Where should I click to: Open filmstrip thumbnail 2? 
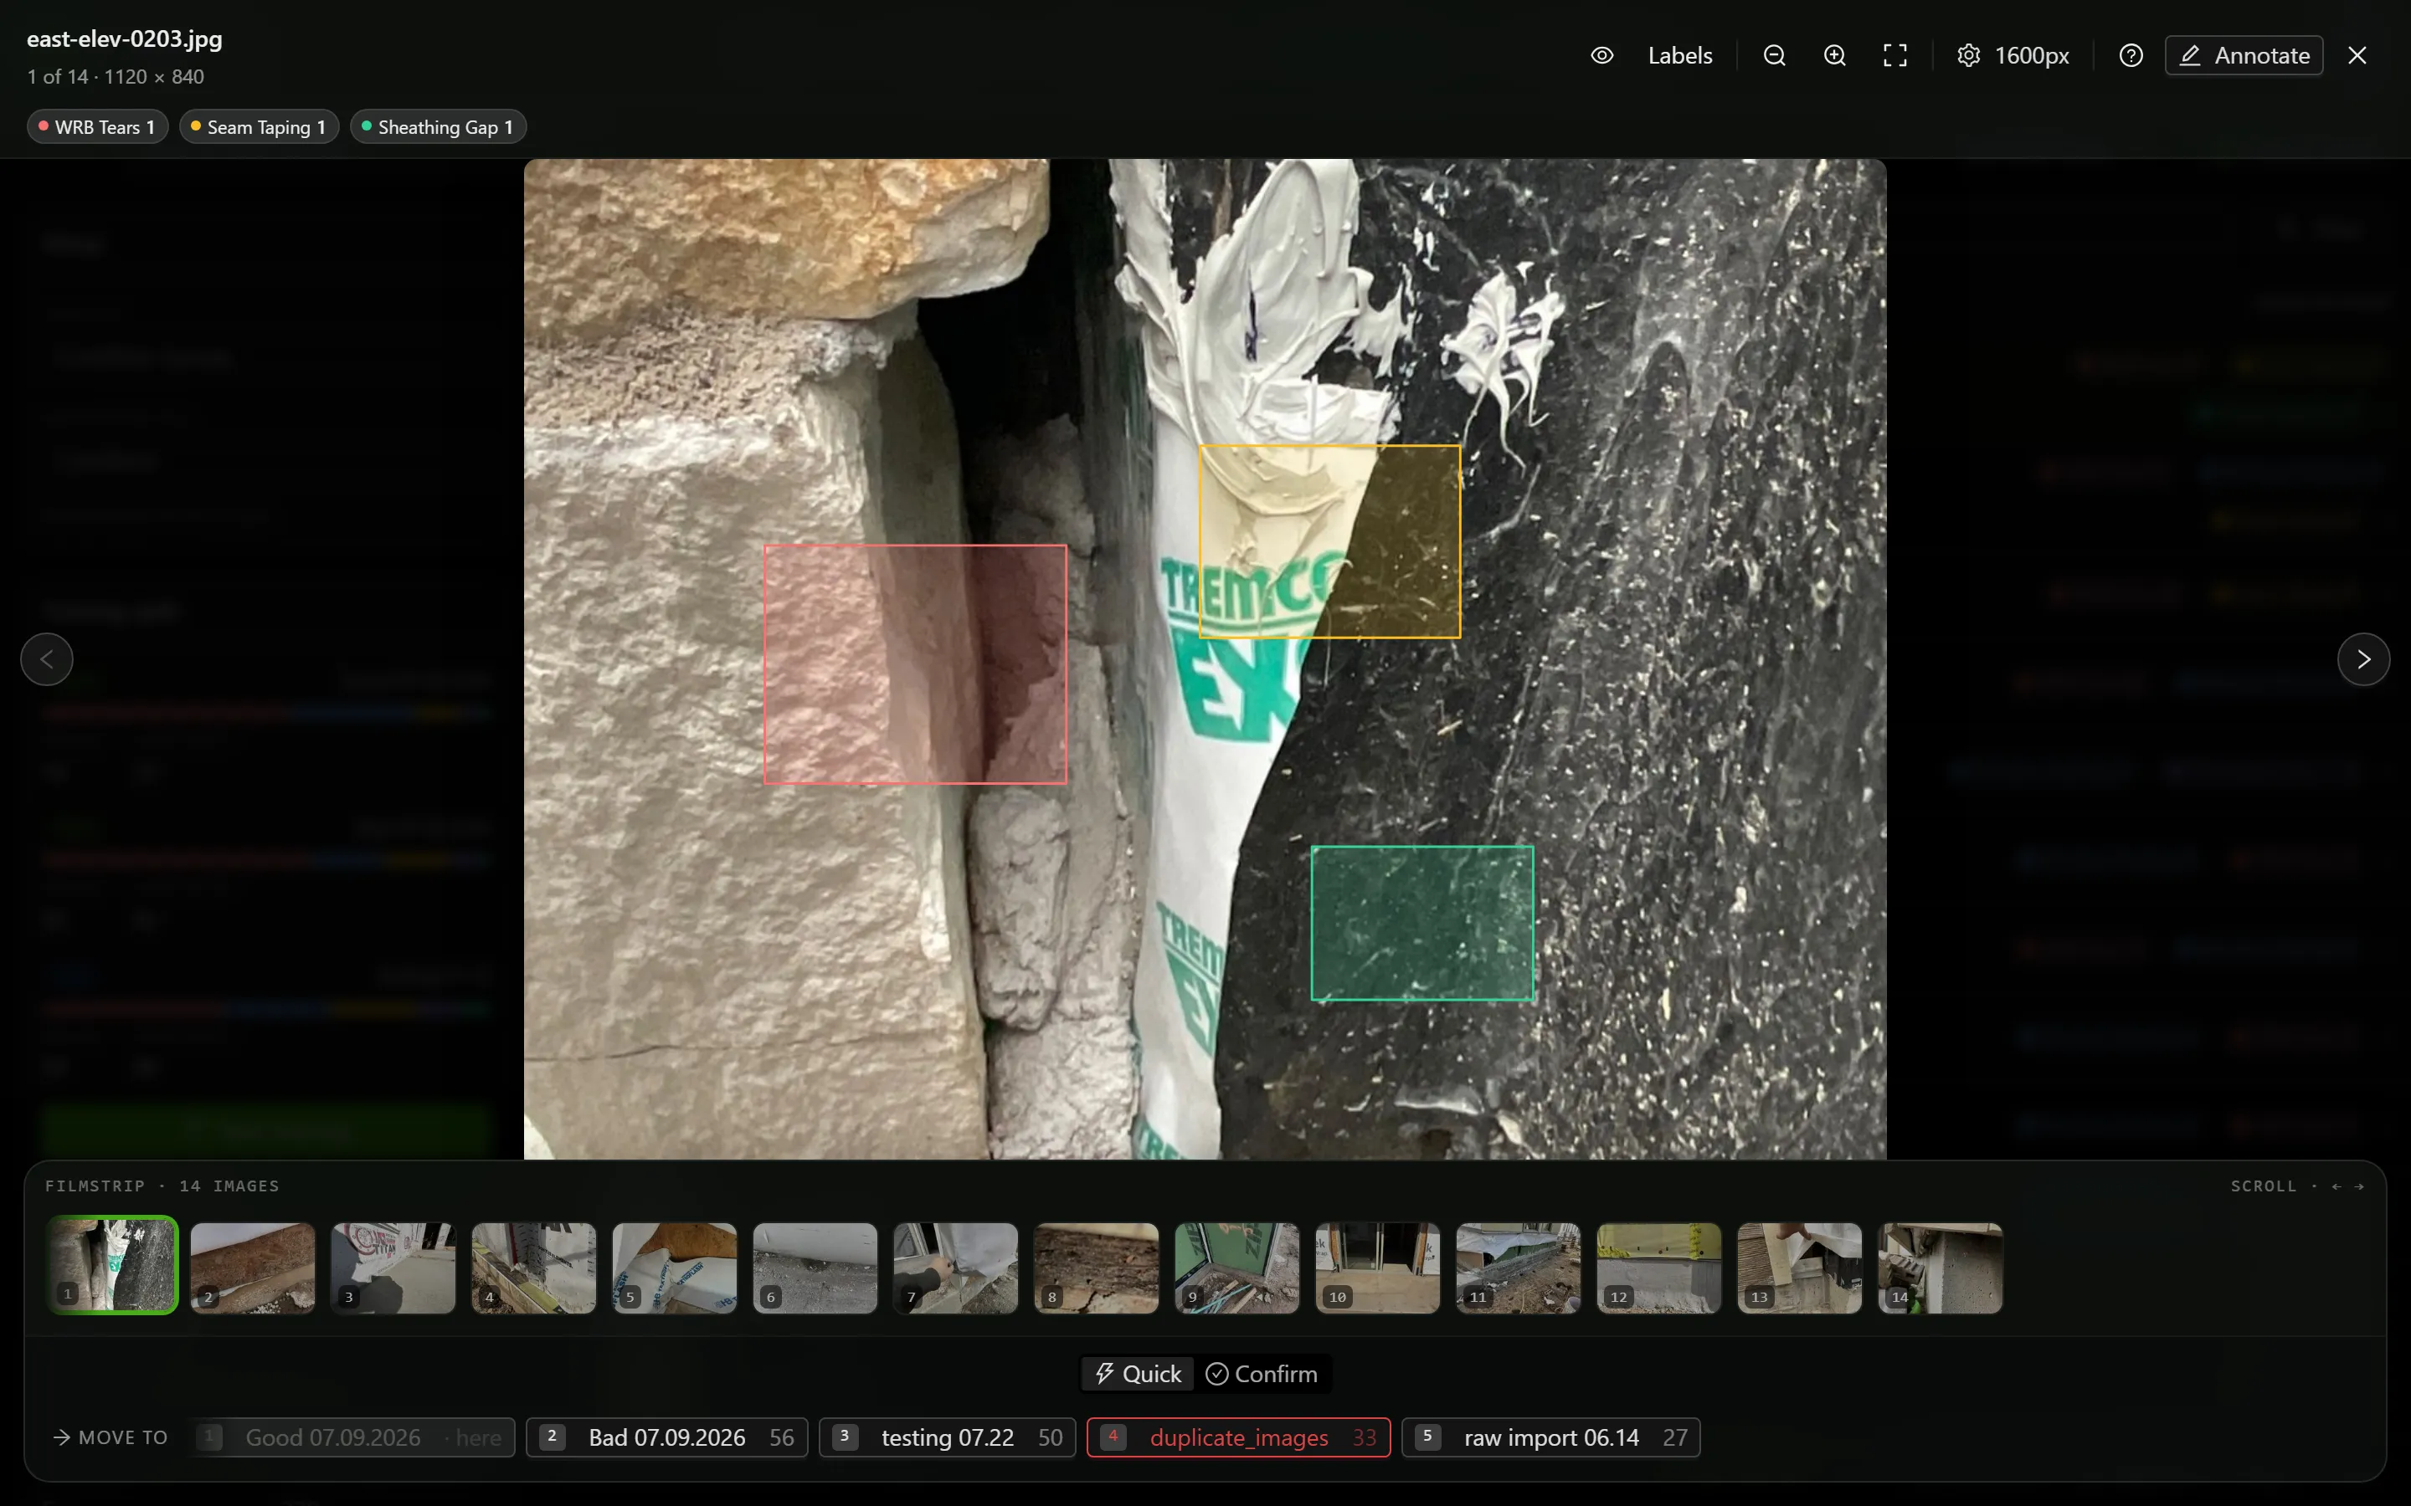pyautogui.click(x=253, y=1268)
